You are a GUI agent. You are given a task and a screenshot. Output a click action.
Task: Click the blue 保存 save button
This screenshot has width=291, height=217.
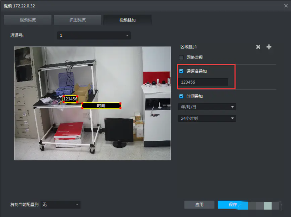pos(233,205)
